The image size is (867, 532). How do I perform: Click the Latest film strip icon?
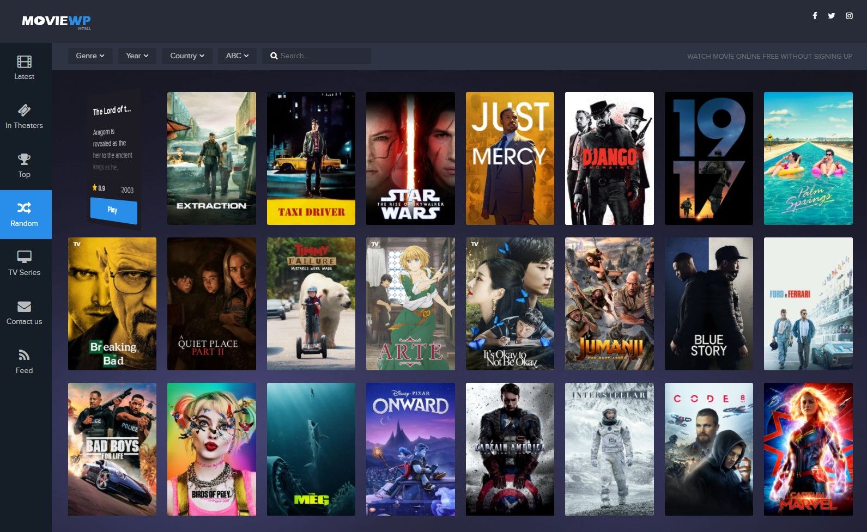point(24,62)
